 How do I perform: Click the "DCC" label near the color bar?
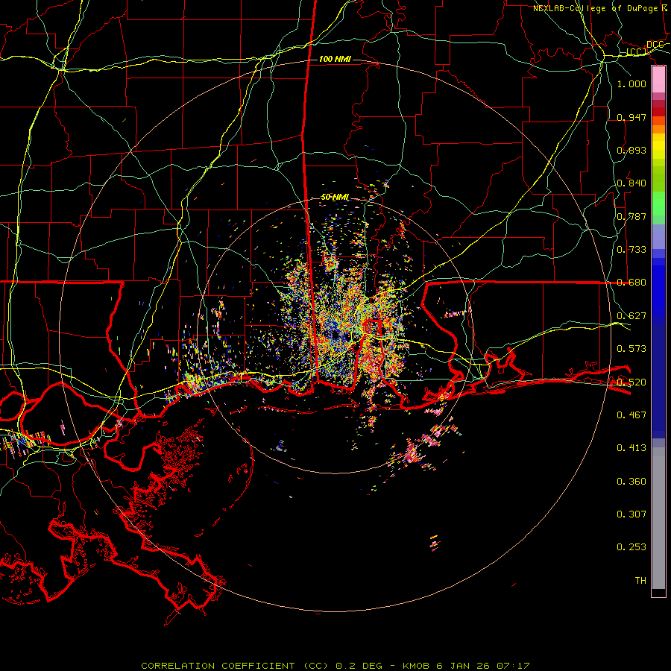click(x=655, y=45)
